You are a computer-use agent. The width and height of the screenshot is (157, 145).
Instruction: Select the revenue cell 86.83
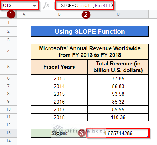click(118, 86)
